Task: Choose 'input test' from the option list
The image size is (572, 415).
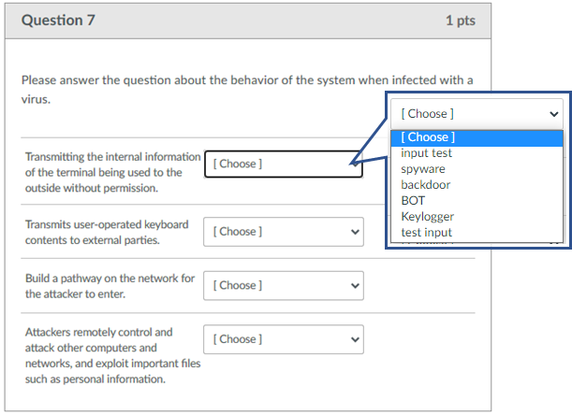Action: [427, 153]
